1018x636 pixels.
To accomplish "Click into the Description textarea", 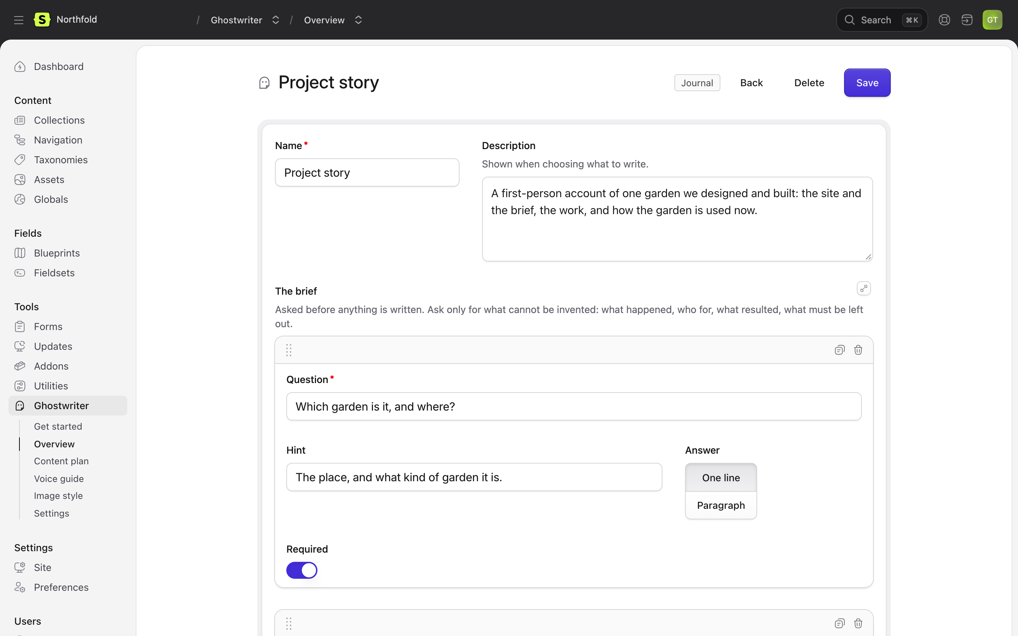I will pyautogui.click(x=677, y=219).
